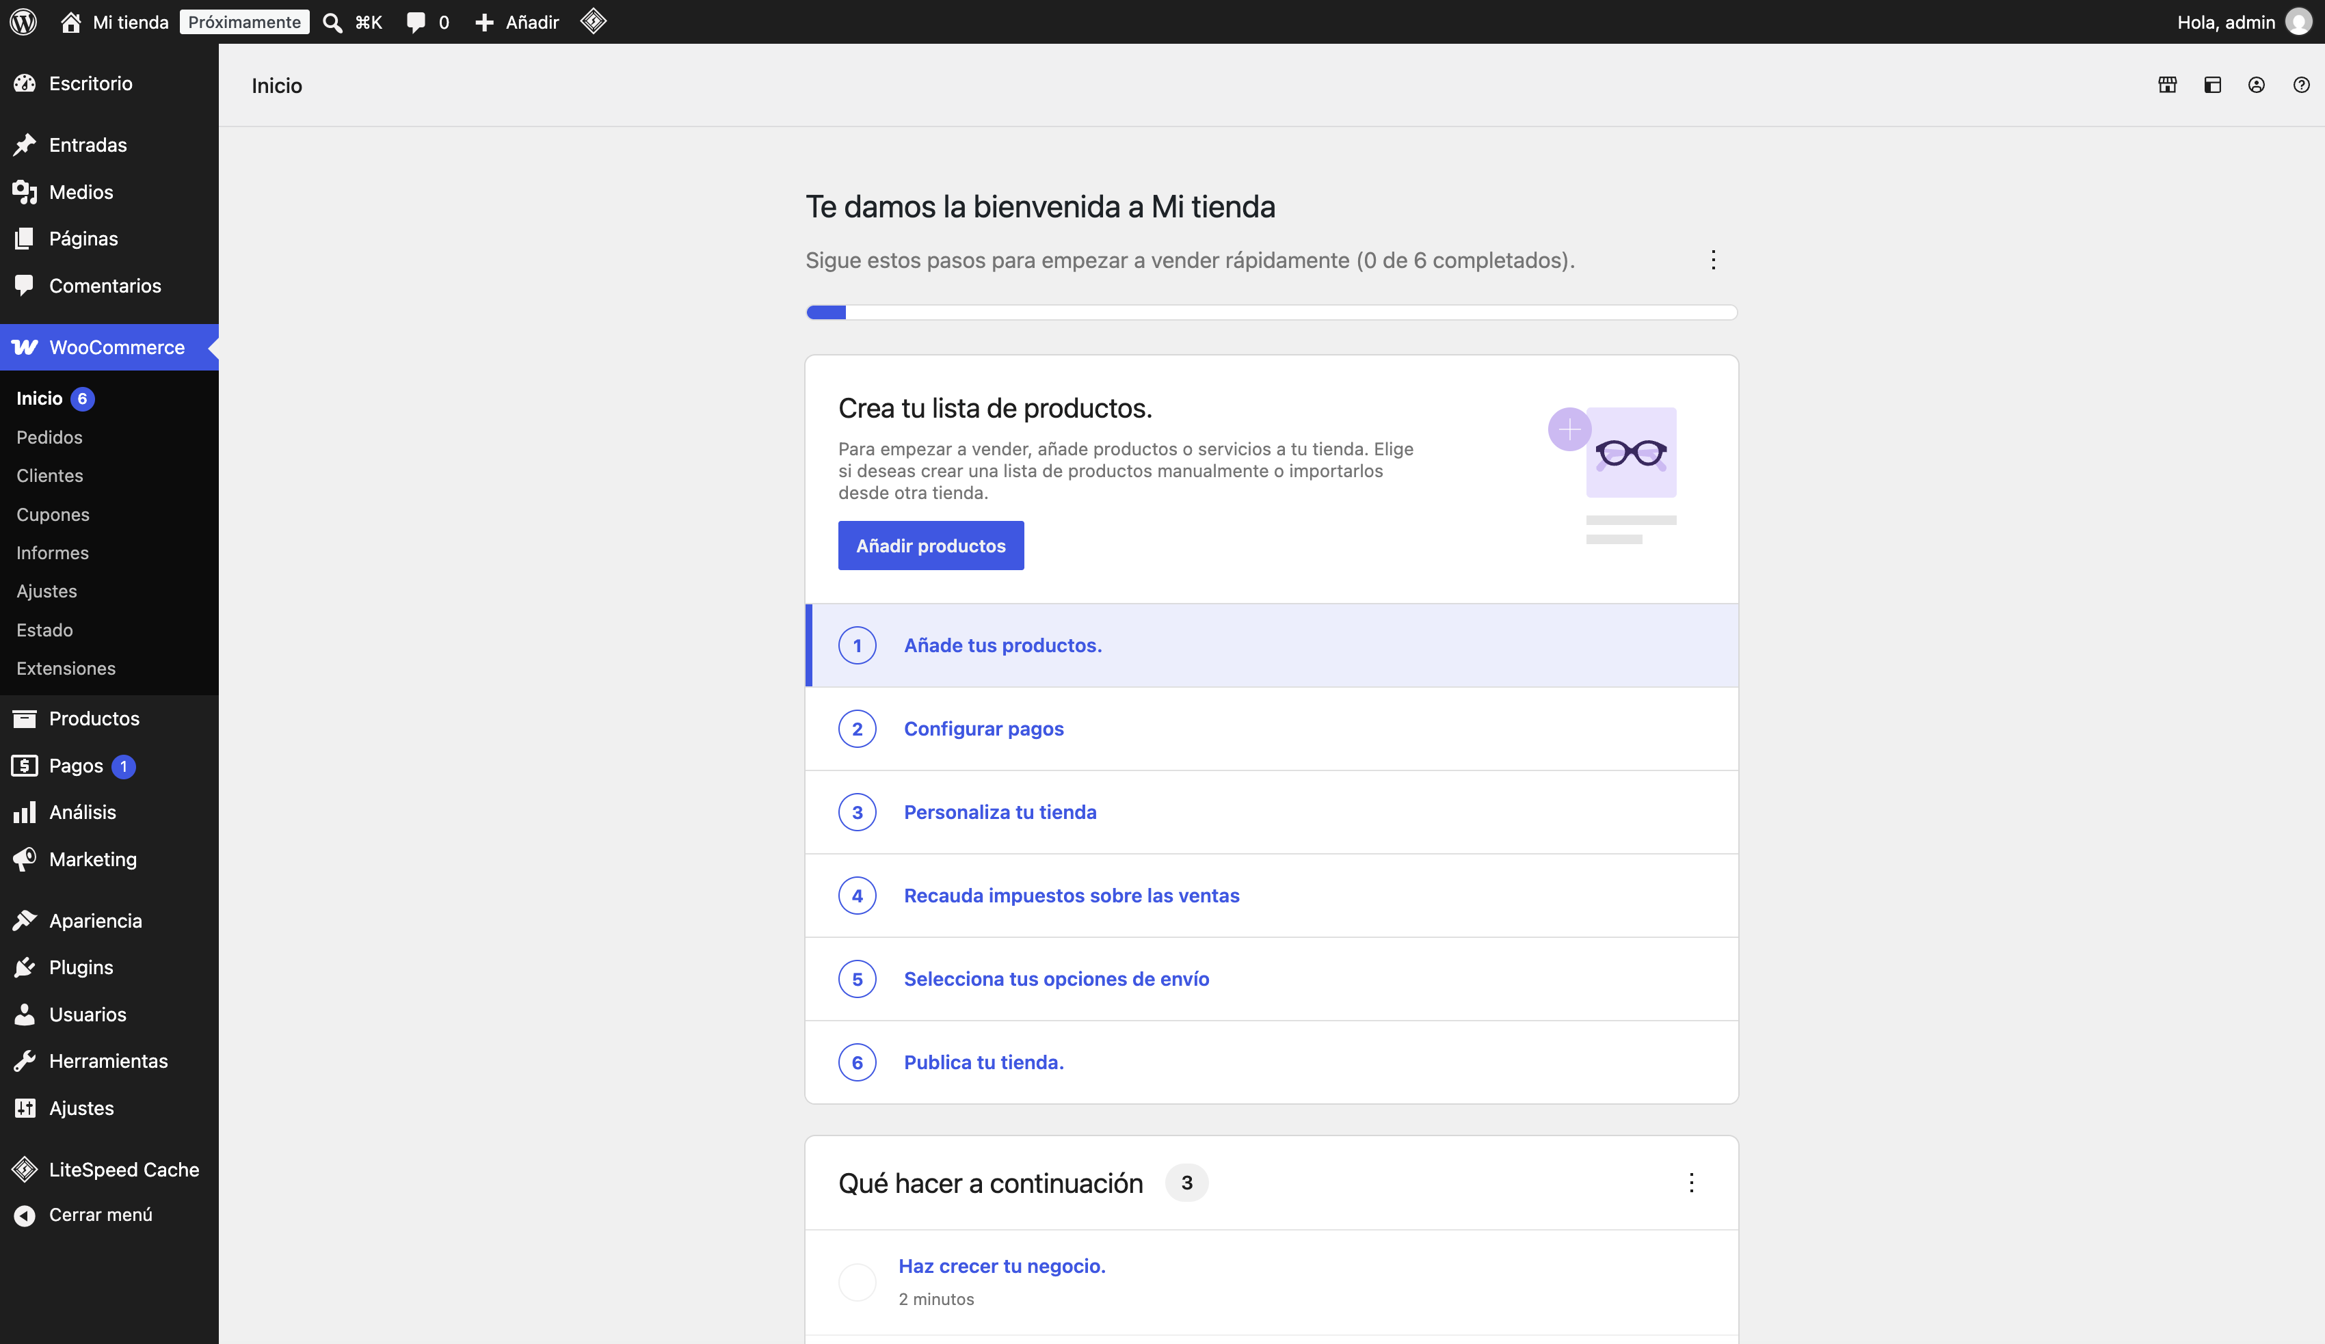
Task: Click the Pagos notification badge 1
Action: click(124, 766)
